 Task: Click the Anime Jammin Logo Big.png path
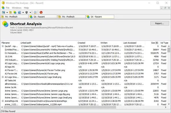(x=46, y=94)
